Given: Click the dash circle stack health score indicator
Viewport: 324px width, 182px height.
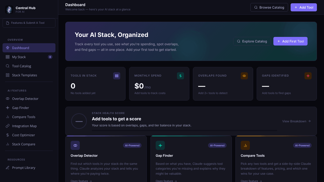Looking at the screenshot, I should [79, 121].
